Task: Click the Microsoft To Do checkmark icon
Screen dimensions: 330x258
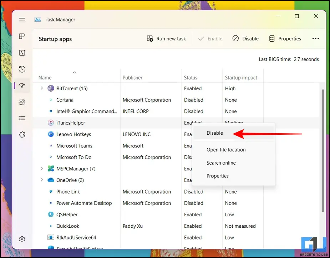Action: [x=51, y=157]
